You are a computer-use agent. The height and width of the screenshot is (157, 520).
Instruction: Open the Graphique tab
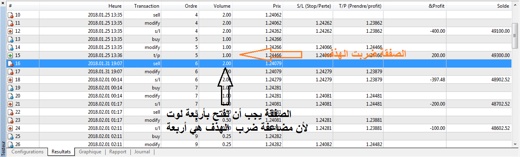[90, 152]
